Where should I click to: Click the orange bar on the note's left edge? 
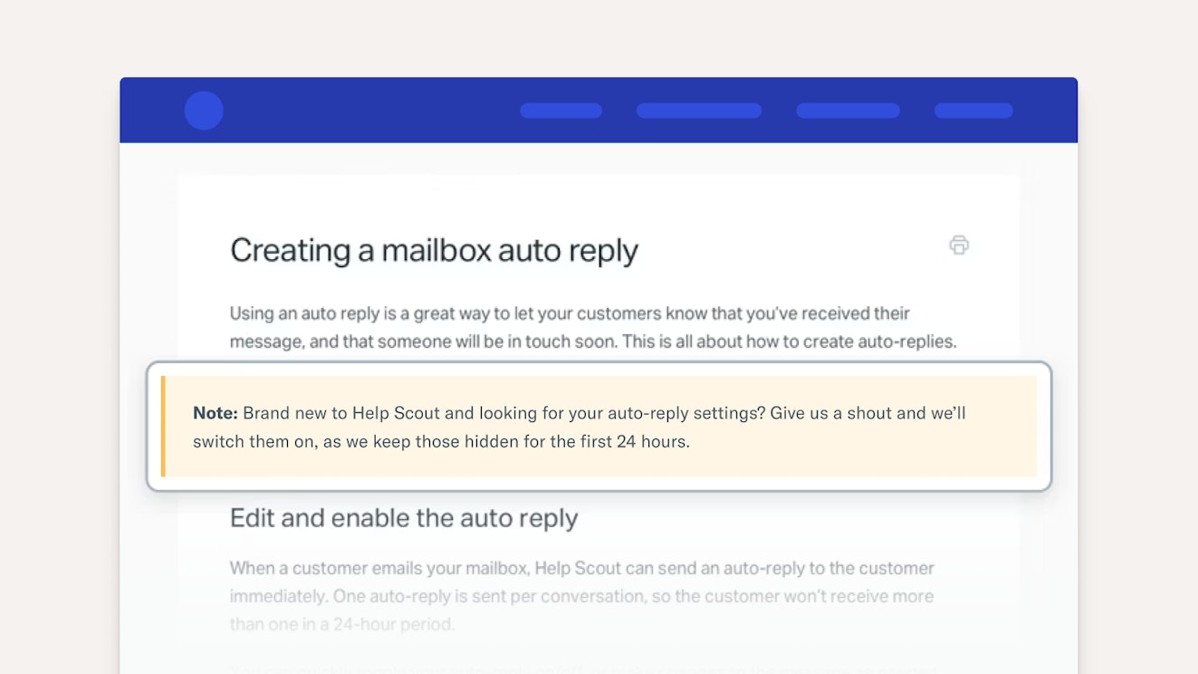[x=163, y=427]
